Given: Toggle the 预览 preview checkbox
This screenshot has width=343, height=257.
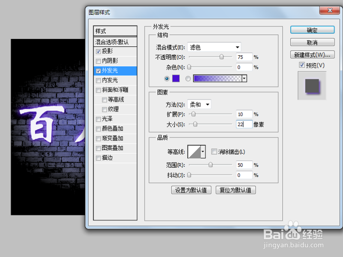Looking at the screenshot, I should [302, 65].
